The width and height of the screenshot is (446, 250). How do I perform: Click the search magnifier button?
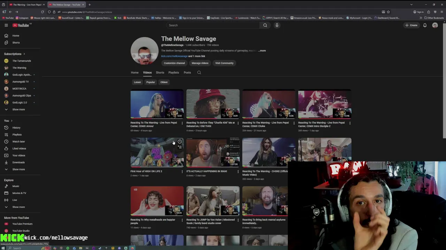pyautogui.click(x=265, y=25)
